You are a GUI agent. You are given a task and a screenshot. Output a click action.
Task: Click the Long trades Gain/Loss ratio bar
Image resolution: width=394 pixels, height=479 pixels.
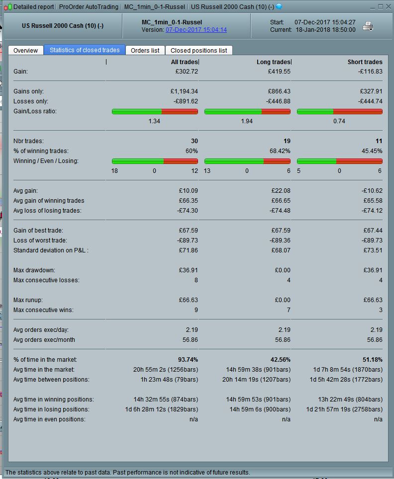pos(247,111)
